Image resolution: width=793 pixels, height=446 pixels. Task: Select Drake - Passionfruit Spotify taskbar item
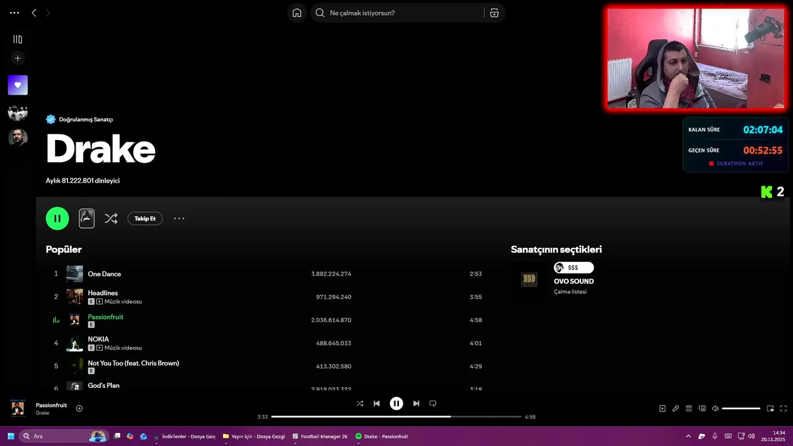click(382, 436)
